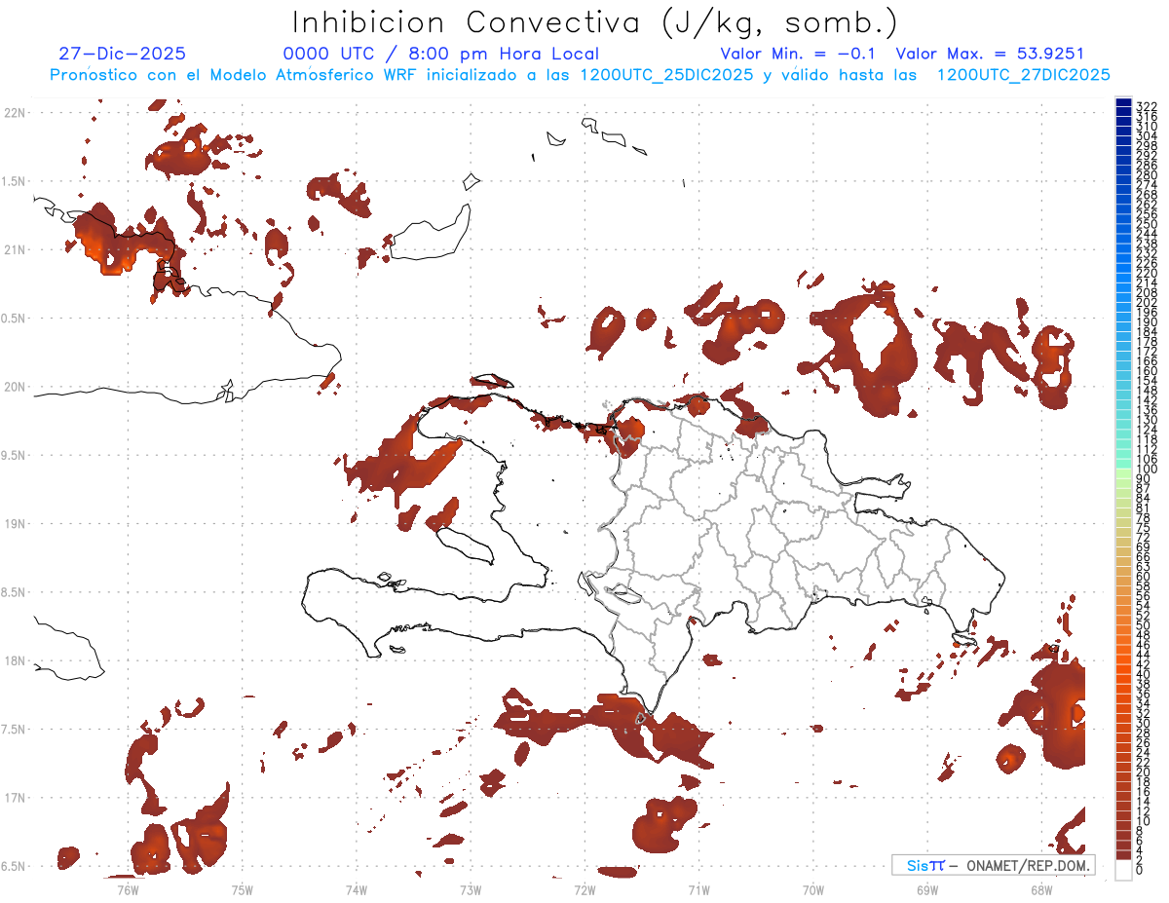
Task: Click the '0' value at the color scale bottom
Action: [x=1140, y=869]
